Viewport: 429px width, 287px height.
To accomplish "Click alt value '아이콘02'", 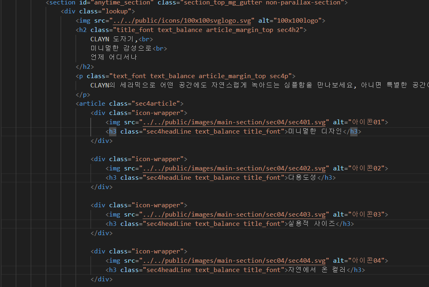I will click(x=366, y=168).
